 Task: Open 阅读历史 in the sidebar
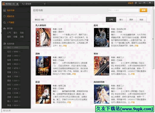click(11, 16)
